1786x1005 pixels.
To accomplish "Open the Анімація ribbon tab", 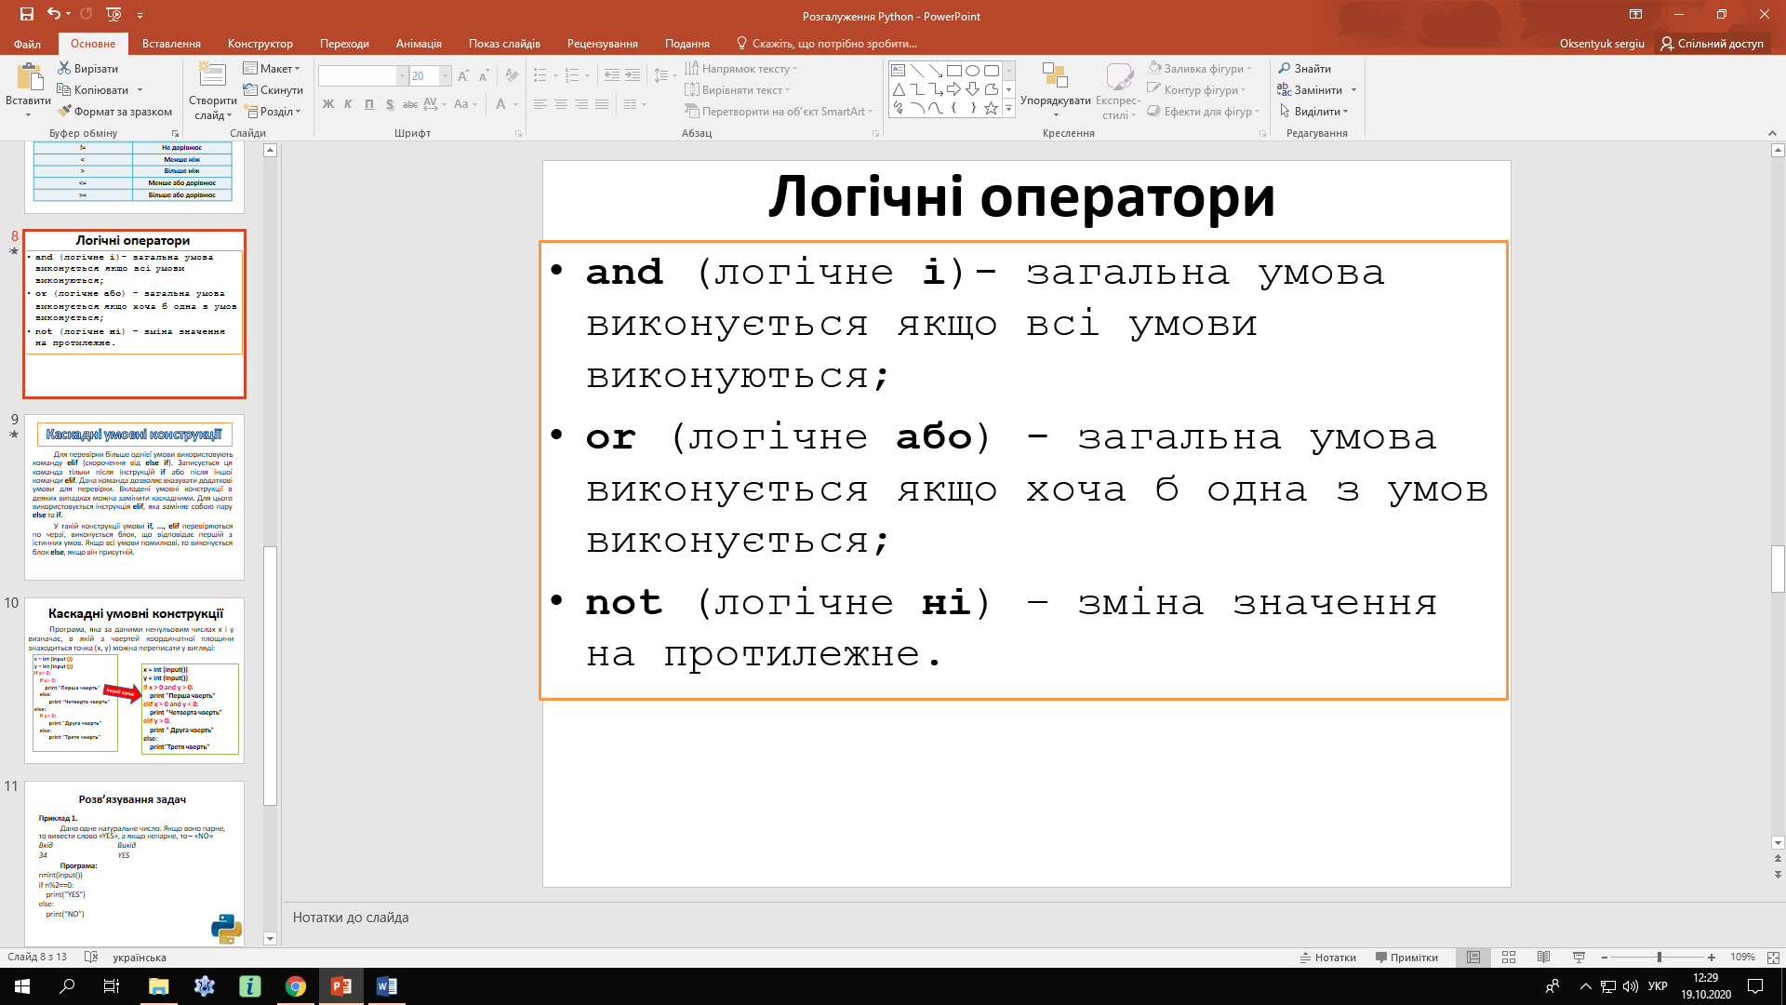I will (418, 43).
